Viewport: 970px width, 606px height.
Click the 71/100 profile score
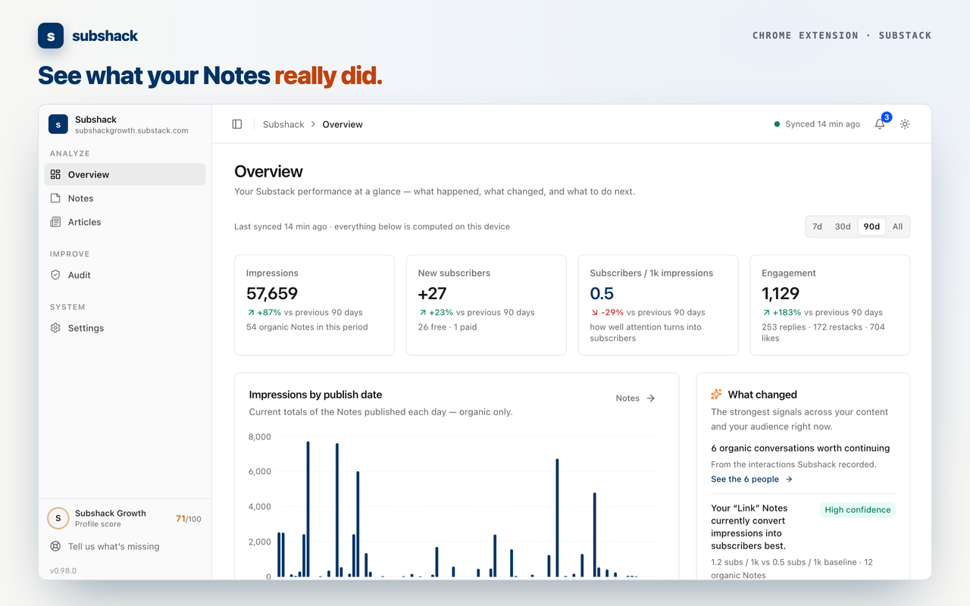(189, 519)
